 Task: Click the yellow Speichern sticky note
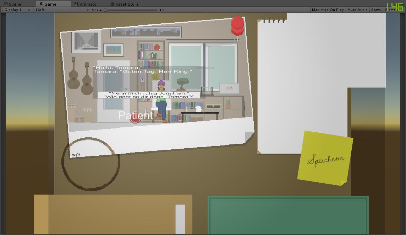coord(325,159)
